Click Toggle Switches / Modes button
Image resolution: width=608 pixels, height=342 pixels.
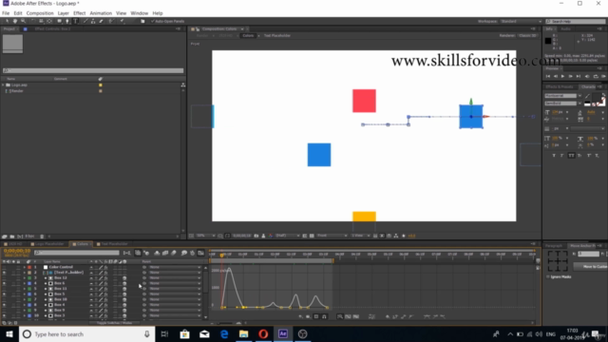(114, 323)
